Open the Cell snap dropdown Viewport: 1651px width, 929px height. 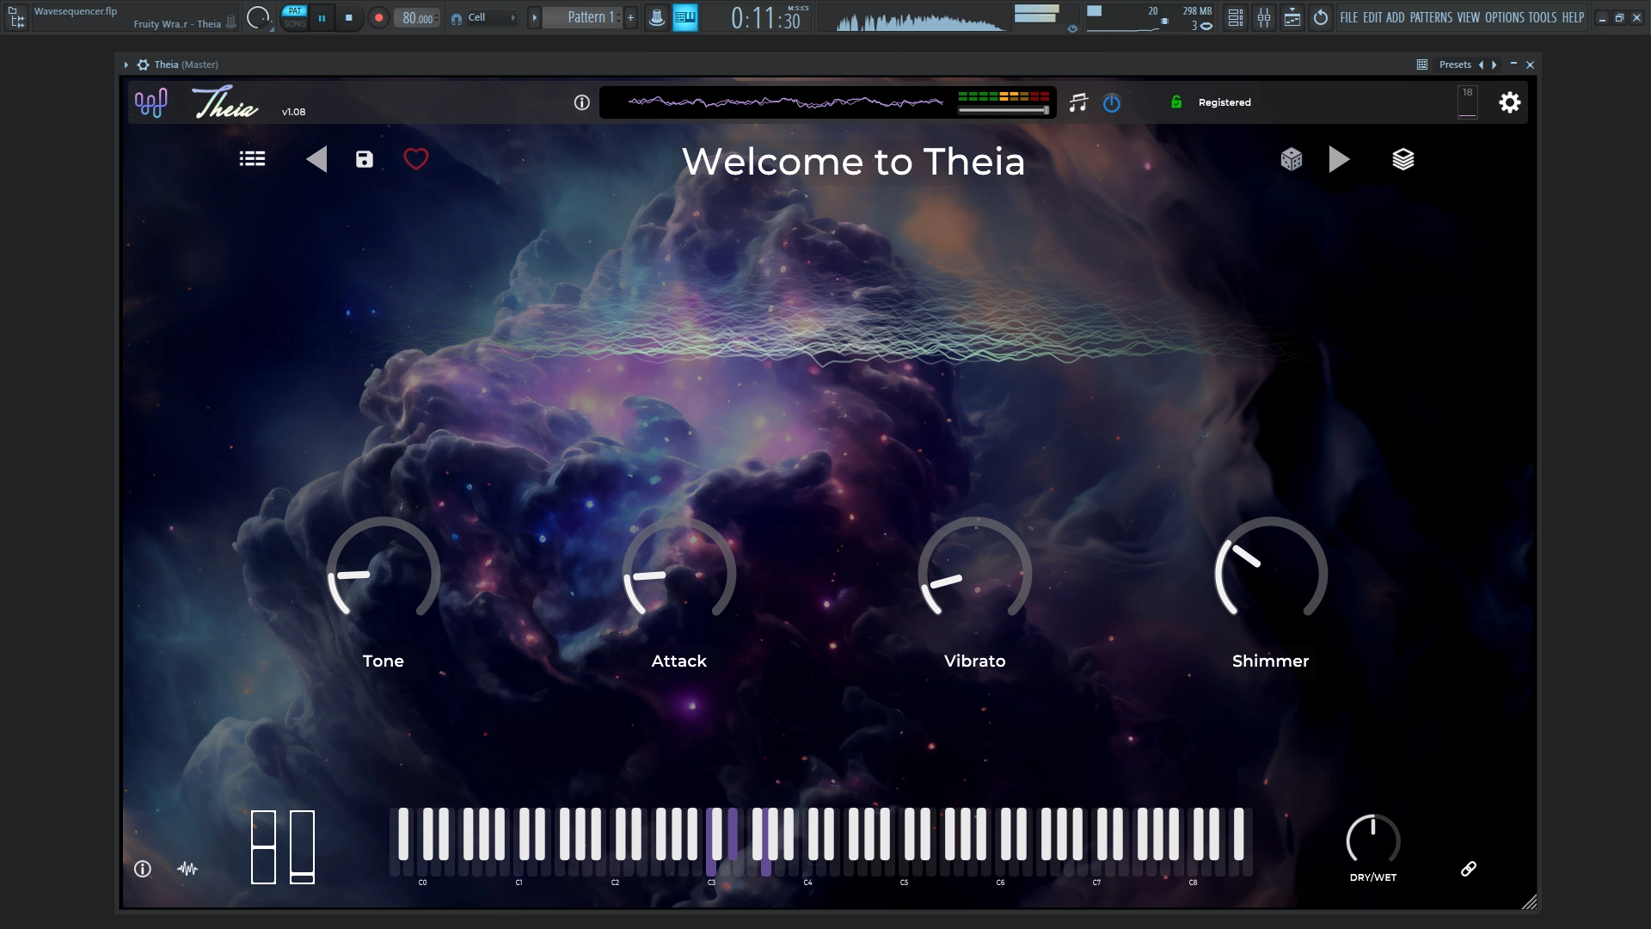(492, 17)
